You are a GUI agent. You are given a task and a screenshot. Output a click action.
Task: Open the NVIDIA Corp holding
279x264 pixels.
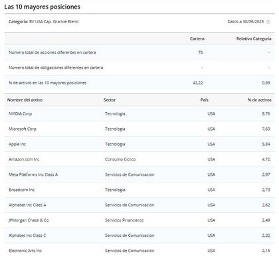point(20,113)
